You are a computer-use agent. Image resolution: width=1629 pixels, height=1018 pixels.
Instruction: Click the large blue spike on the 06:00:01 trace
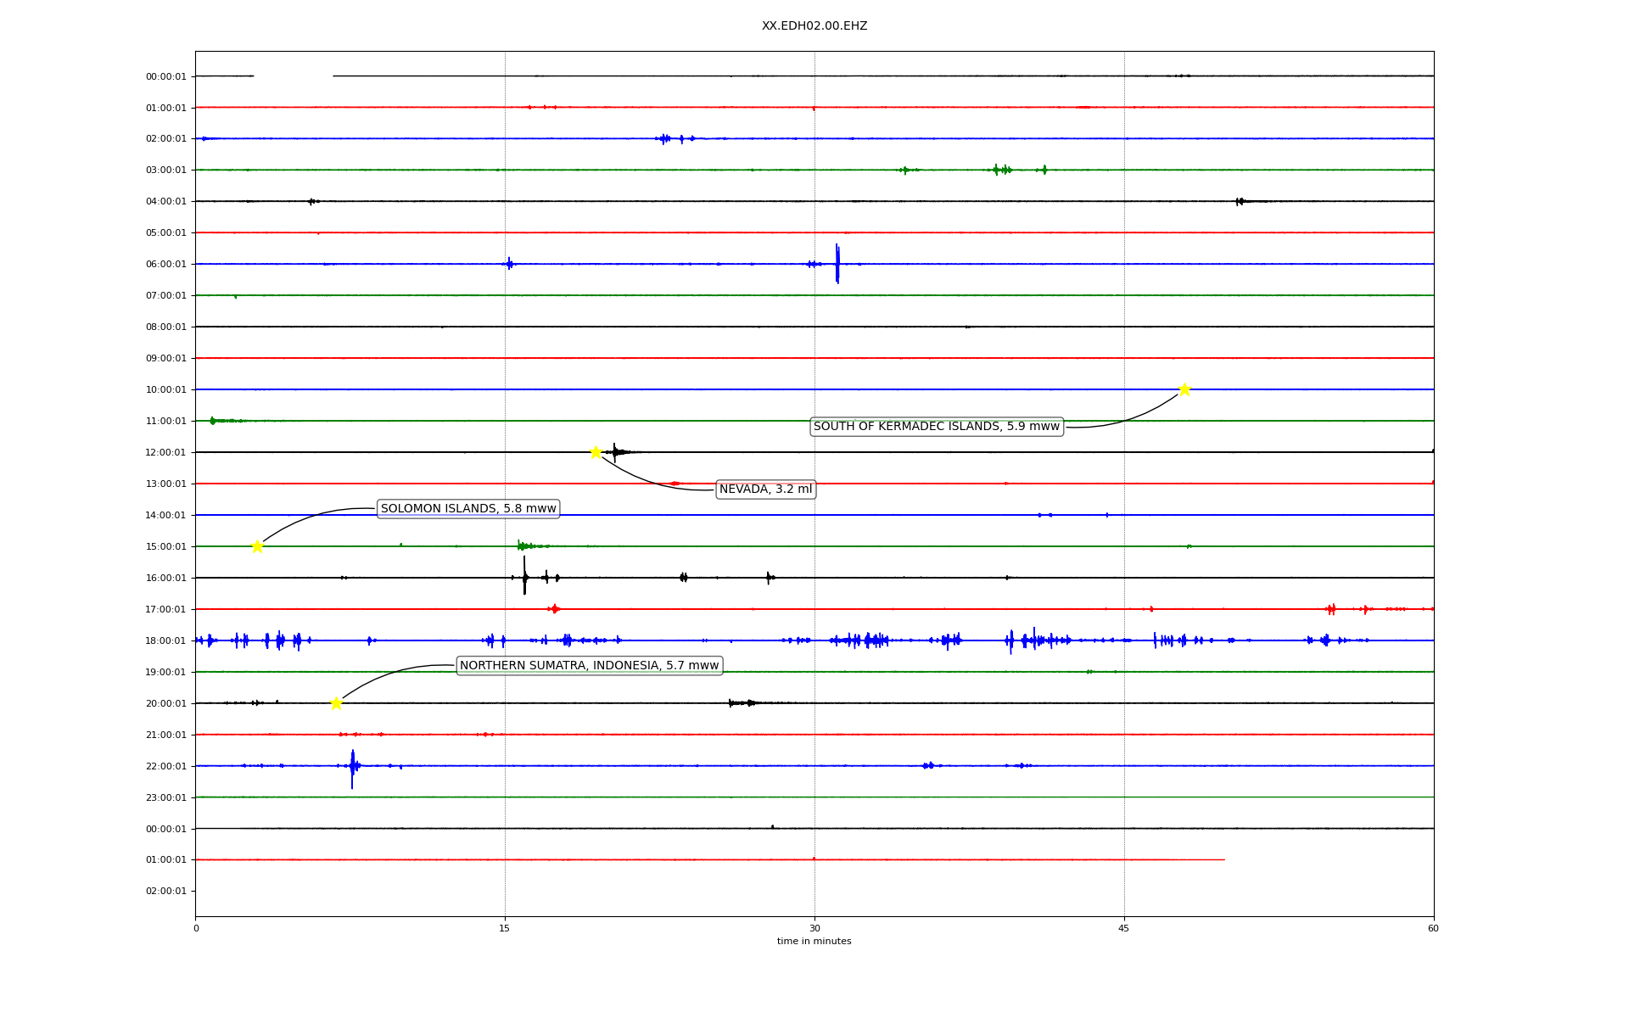point(837,263)
